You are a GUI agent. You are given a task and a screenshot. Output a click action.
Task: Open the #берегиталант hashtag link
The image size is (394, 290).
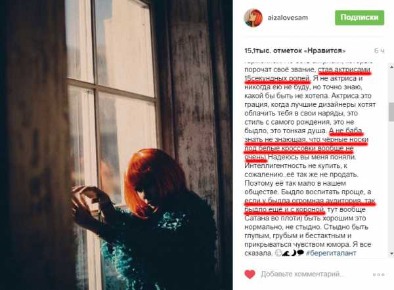tap(331, 253)
